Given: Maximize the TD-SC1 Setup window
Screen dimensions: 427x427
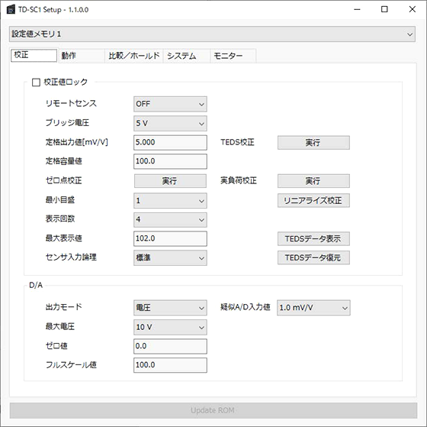Looking at the screenshot, I should click(x=384, y=10).
